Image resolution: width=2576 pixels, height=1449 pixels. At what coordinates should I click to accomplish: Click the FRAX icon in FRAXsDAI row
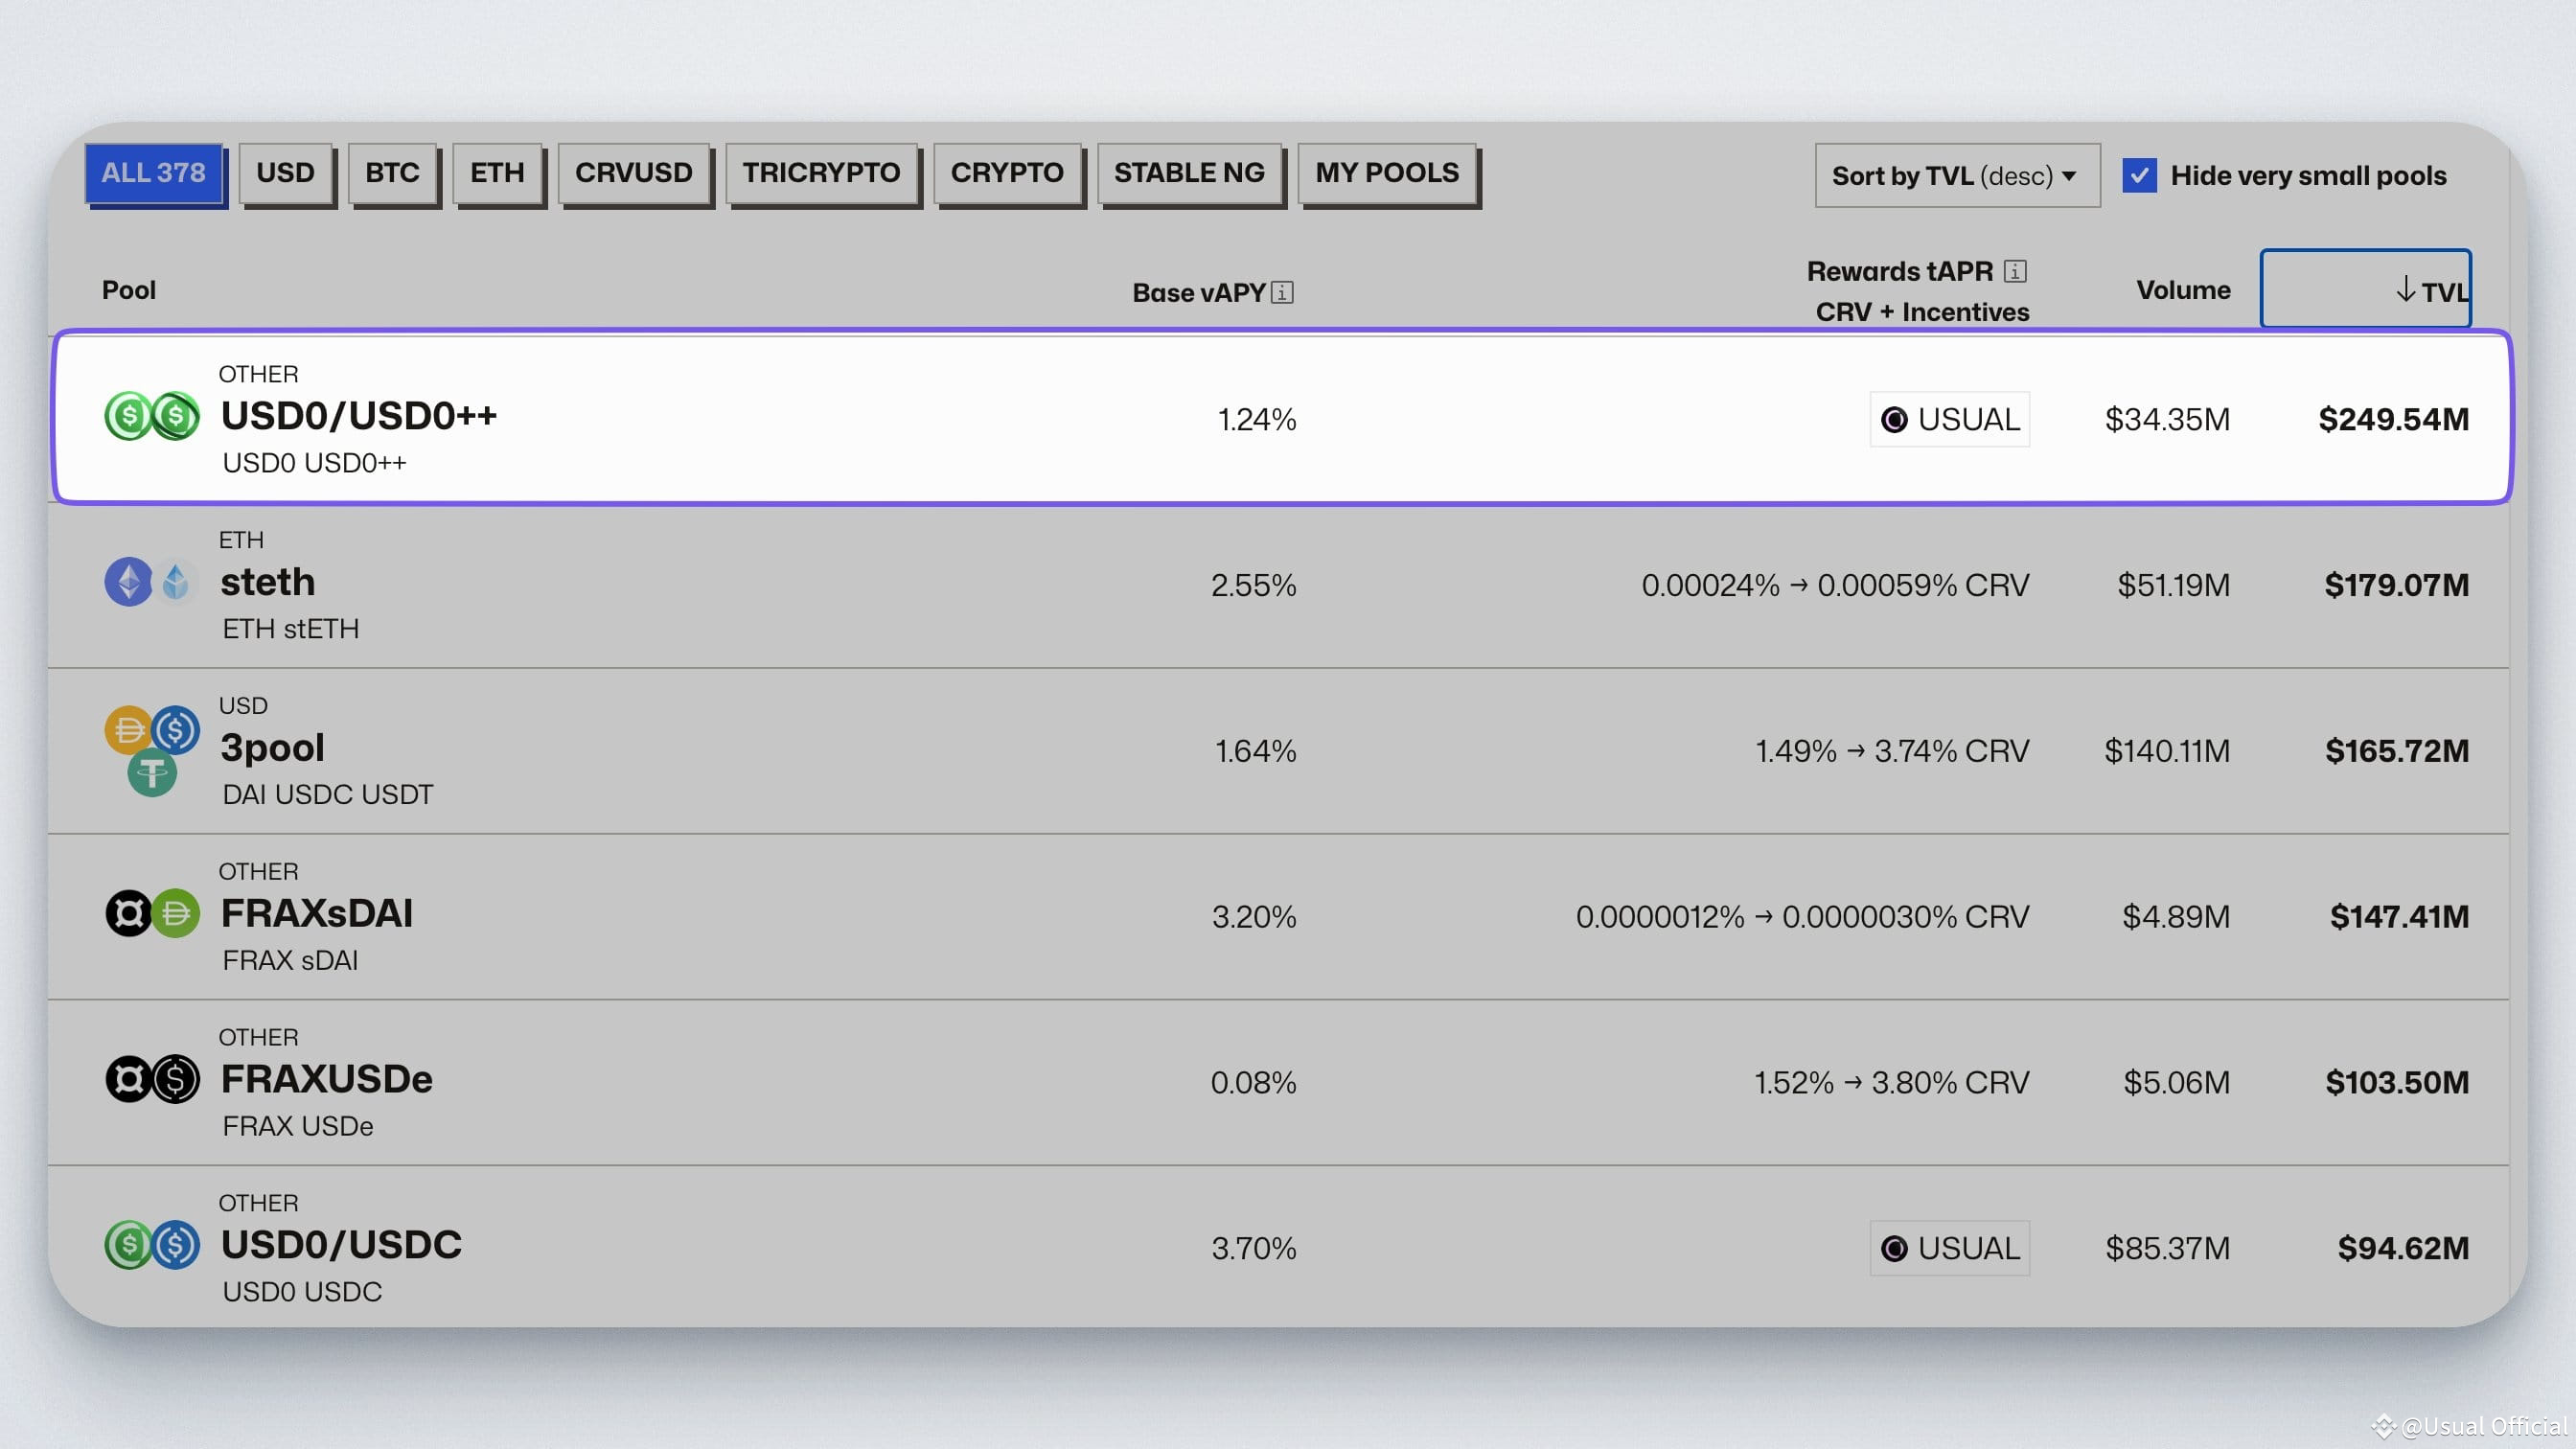pos(128,913)
